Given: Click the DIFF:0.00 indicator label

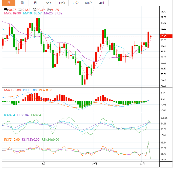Looking at the screenshot, I should 30,90.
